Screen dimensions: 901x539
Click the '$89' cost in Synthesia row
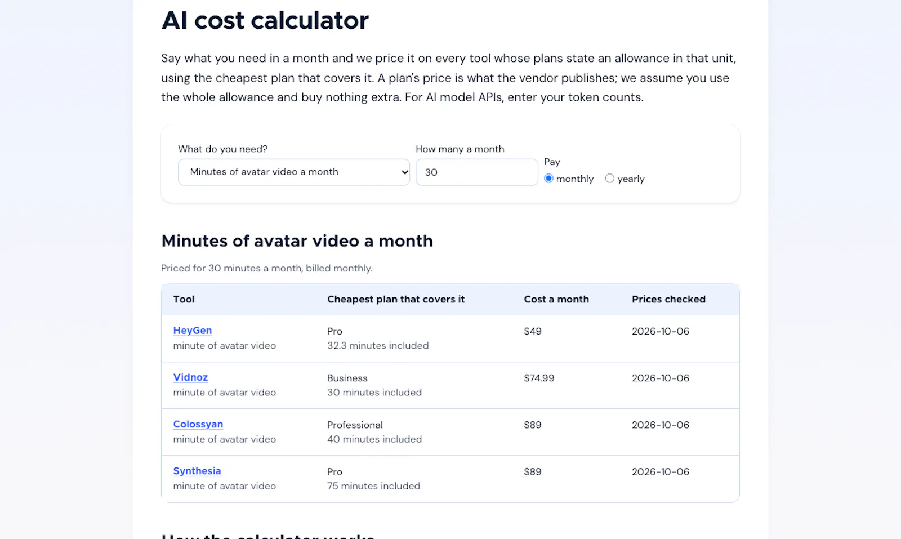coord(533,471)
